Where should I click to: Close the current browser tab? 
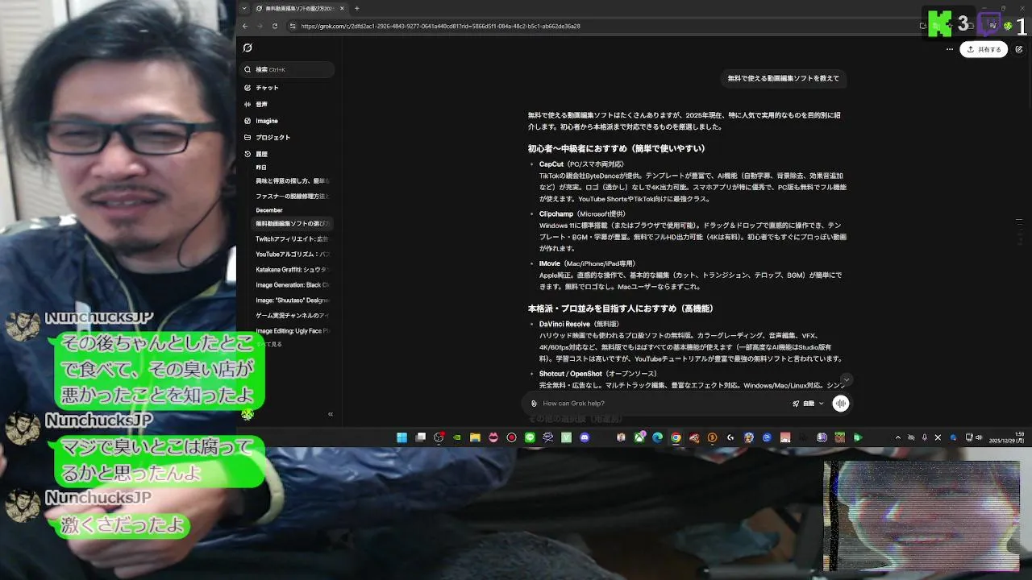pos(342,8)
